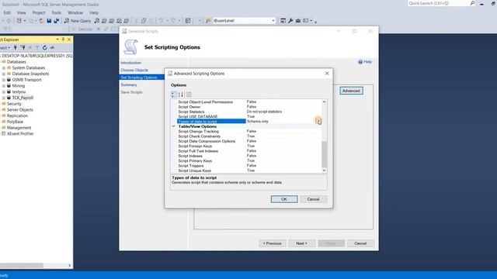497x279 pixels.
Task: Expand the System Databases node
Action: 3,67
